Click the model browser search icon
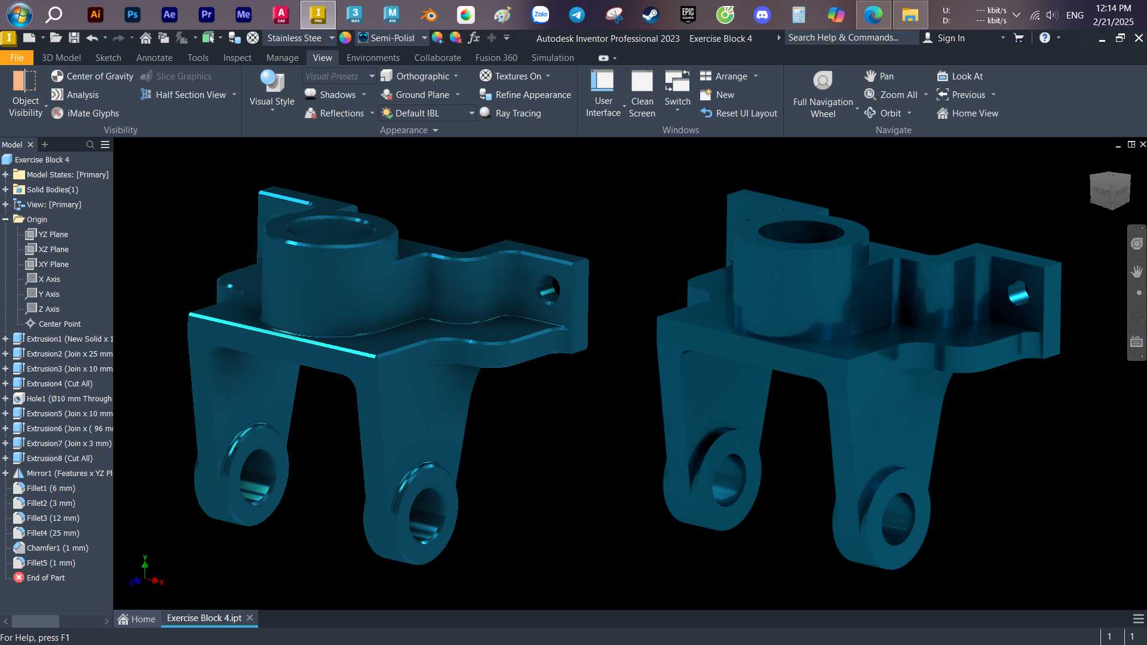The height and width of the screenshot is (645, 1147). tap(90, 145)
